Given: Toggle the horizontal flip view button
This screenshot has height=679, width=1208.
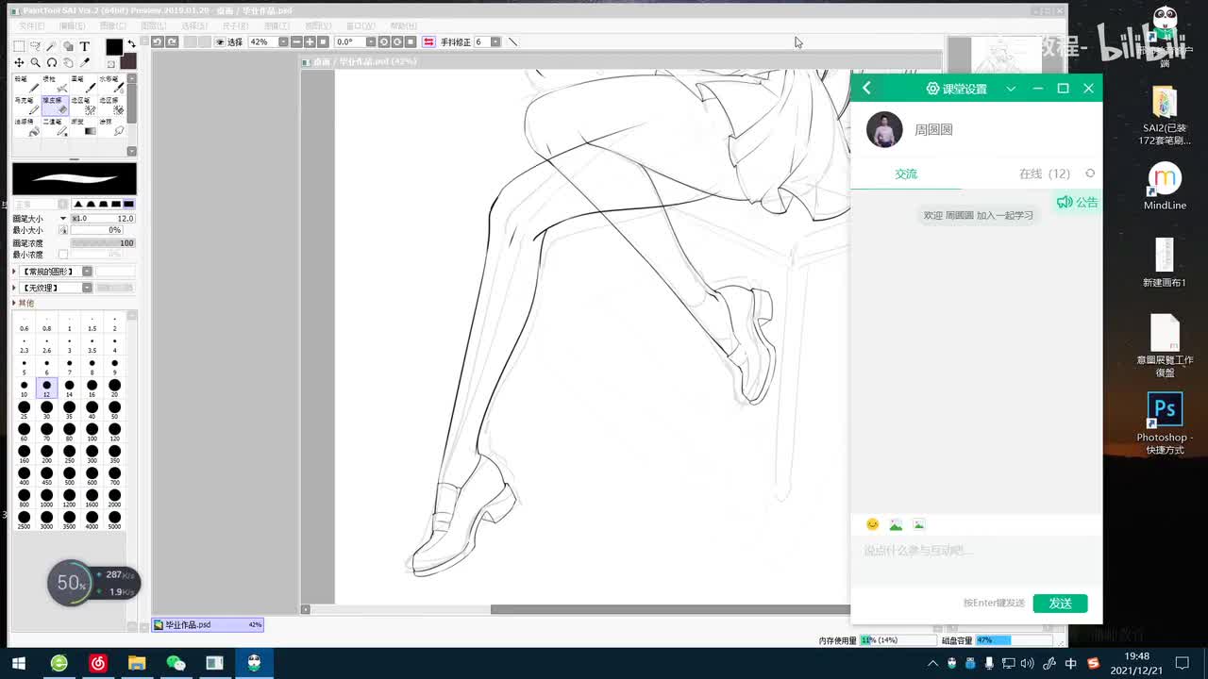Looking at the screenshot, I should [428, 41].
